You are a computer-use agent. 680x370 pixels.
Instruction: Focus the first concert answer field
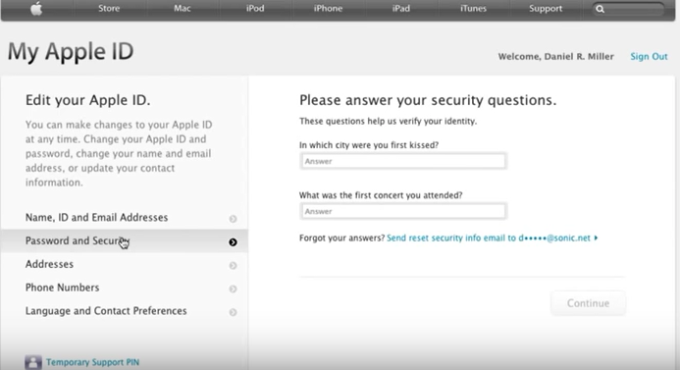pyautogui.click(x=403, y=211)
